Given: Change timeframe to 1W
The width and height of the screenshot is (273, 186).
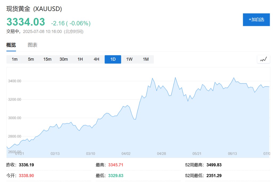Looking at the screenshot, I should [x=129, y=59].
